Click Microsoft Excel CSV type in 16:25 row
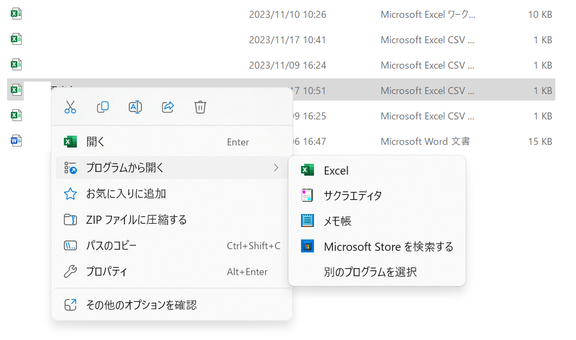Image resolution: width=576 pixels, height=340 pixels. pyautogui.click(x=427, y=116)
